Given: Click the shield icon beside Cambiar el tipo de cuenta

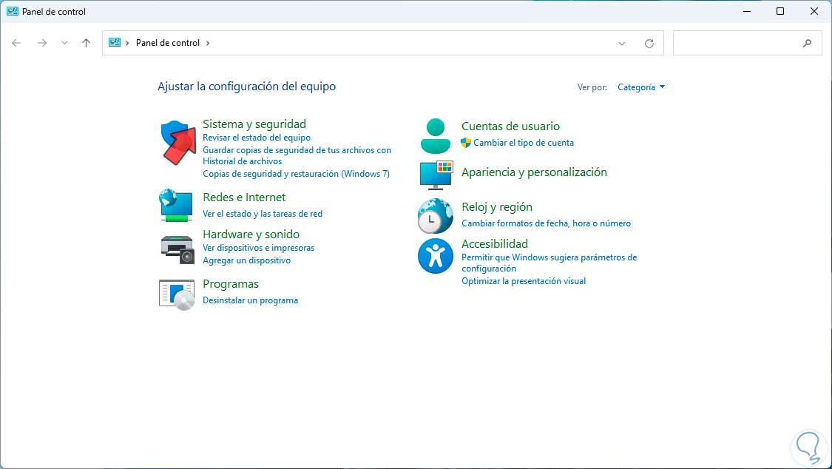Looking at the screenshot, I should click(x=466, y=143).
